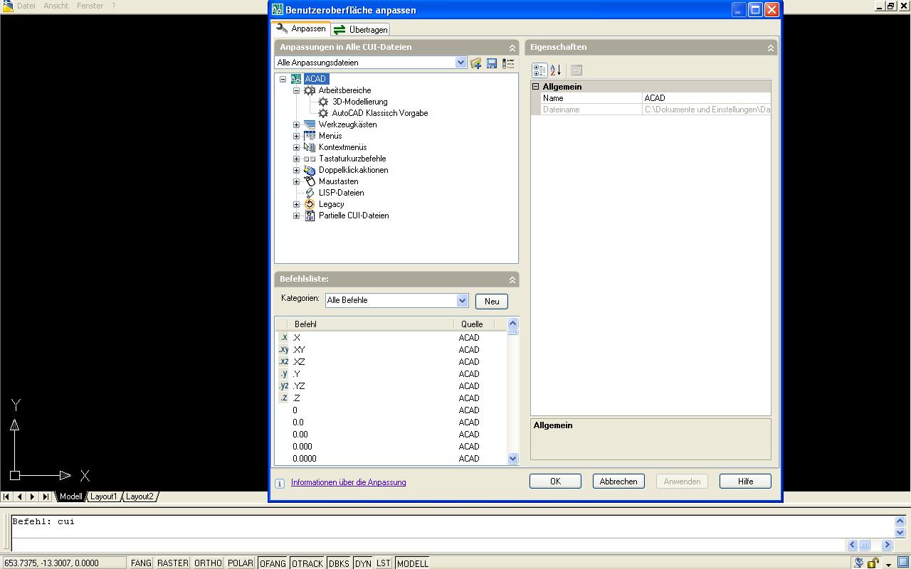Viewport: 911px width, 569px height.
Task: Click the LISP-Dateien file icon
Action: point(310,193)
